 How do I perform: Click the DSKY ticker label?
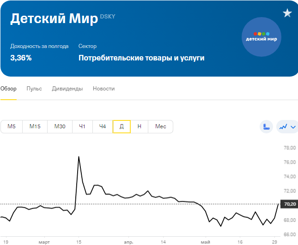[x=108, y=17]
